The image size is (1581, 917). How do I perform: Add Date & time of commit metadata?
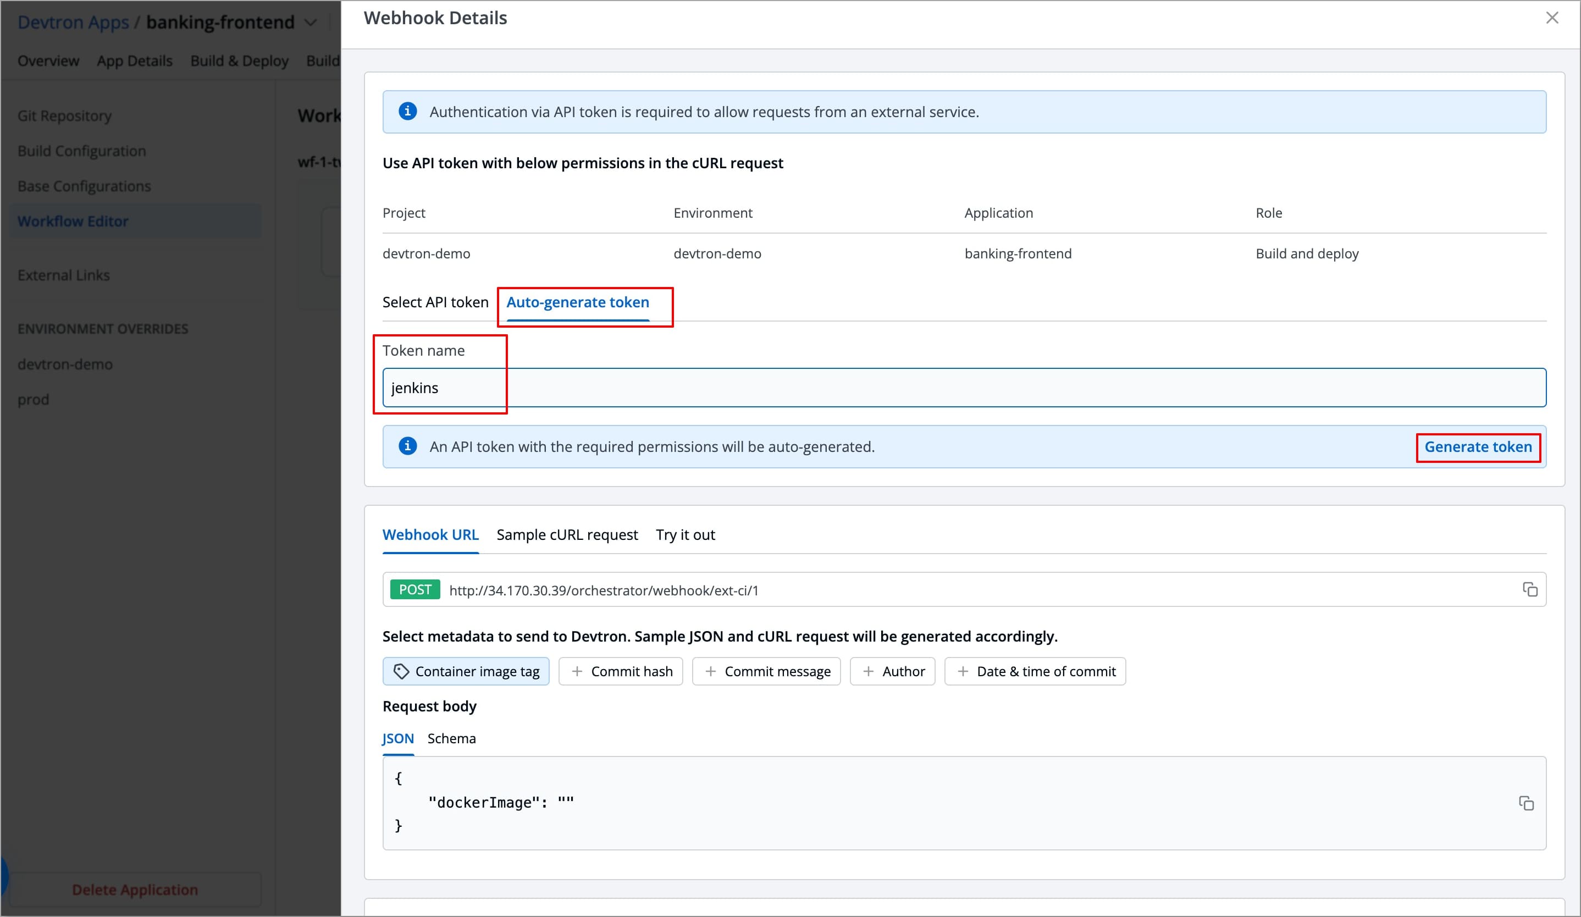coord(1035,671)
